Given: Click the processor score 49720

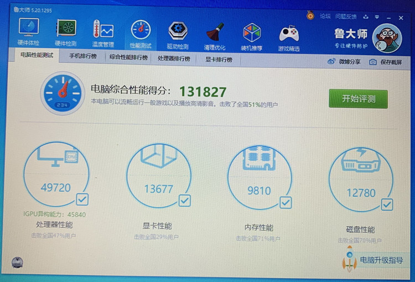Looking at the screenshot, I should 56,188.
